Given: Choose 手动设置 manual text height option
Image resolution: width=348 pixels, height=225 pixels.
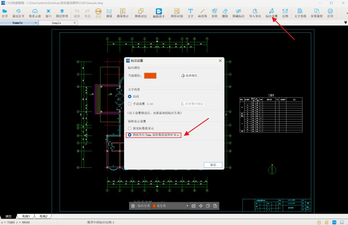Looking at the screenshot, I should (136, 104).
